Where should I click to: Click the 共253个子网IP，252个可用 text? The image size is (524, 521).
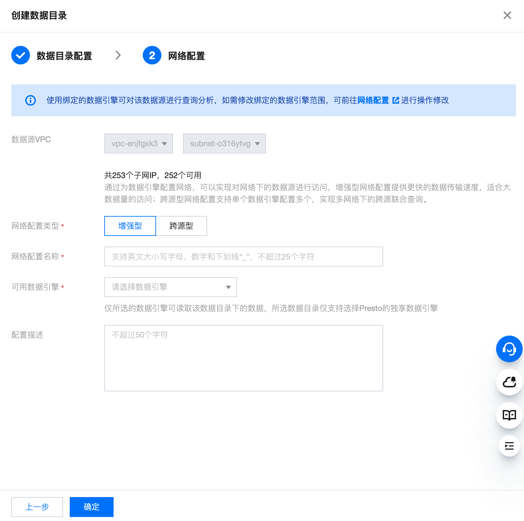click(153, 175)
